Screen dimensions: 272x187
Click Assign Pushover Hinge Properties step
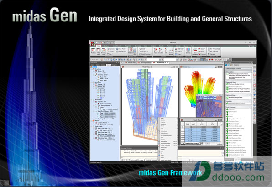pos(238,91)
